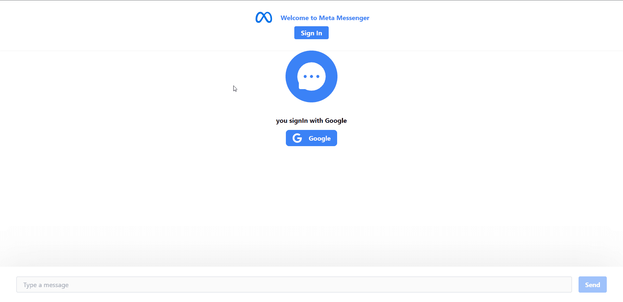Click the Meta infinity logo

tap(264, 17)
